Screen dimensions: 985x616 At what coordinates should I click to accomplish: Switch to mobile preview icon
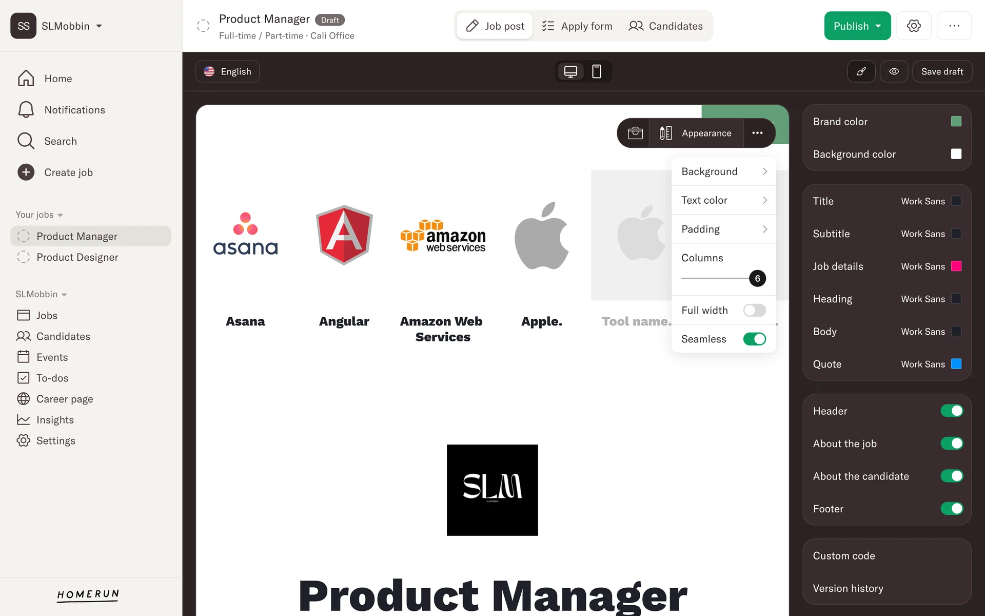click(597, 71)
